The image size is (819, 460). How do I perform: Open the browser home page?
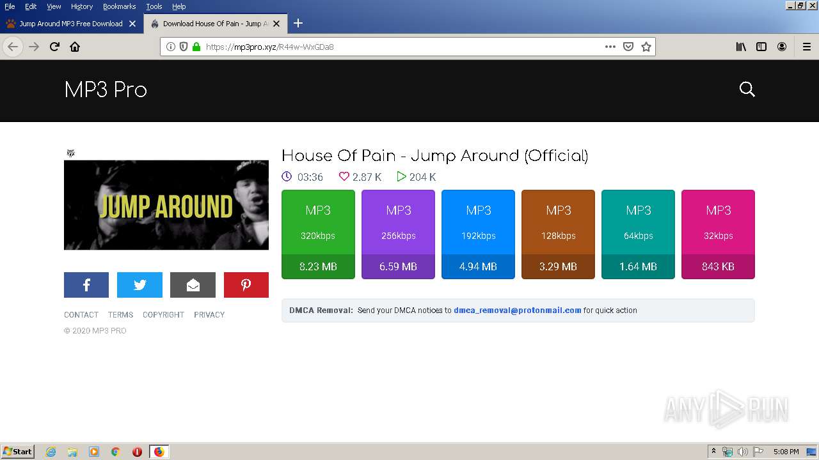75,47
